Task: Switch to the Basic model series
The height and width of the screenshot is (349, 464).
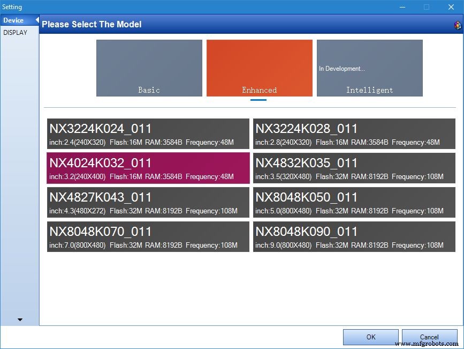Action: click(149, 68)
